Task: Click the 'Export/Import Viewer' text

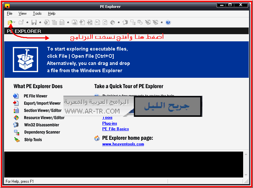Action: click(42, 103)
